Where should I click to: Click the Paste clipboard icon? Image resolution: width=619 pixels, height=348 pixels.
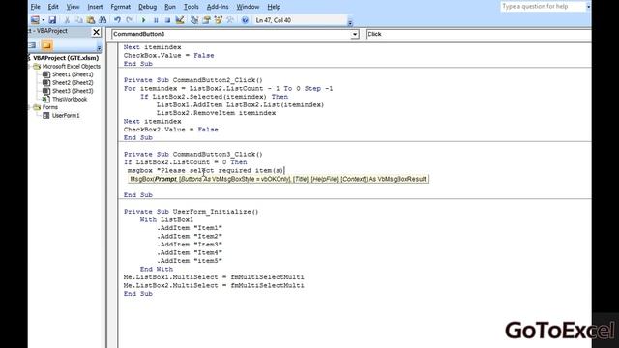tap(91, 20)
